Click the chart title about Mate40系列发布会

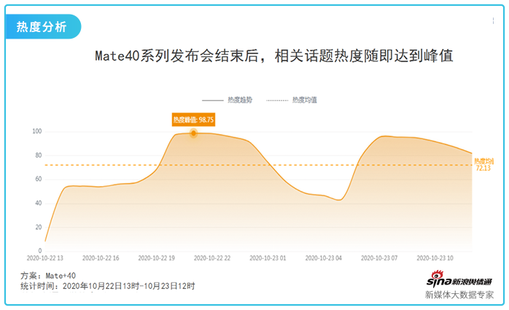pos(274,56)
